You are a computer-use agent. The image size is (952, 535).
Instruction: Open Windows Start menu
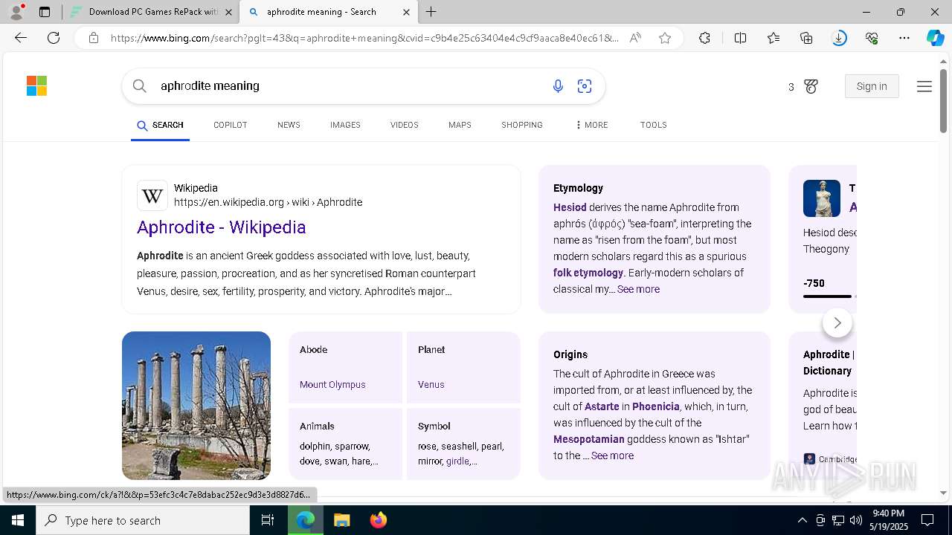click(x=18, y=520)
